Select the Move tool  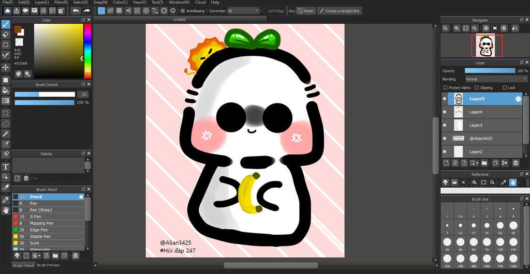point(6,68)
